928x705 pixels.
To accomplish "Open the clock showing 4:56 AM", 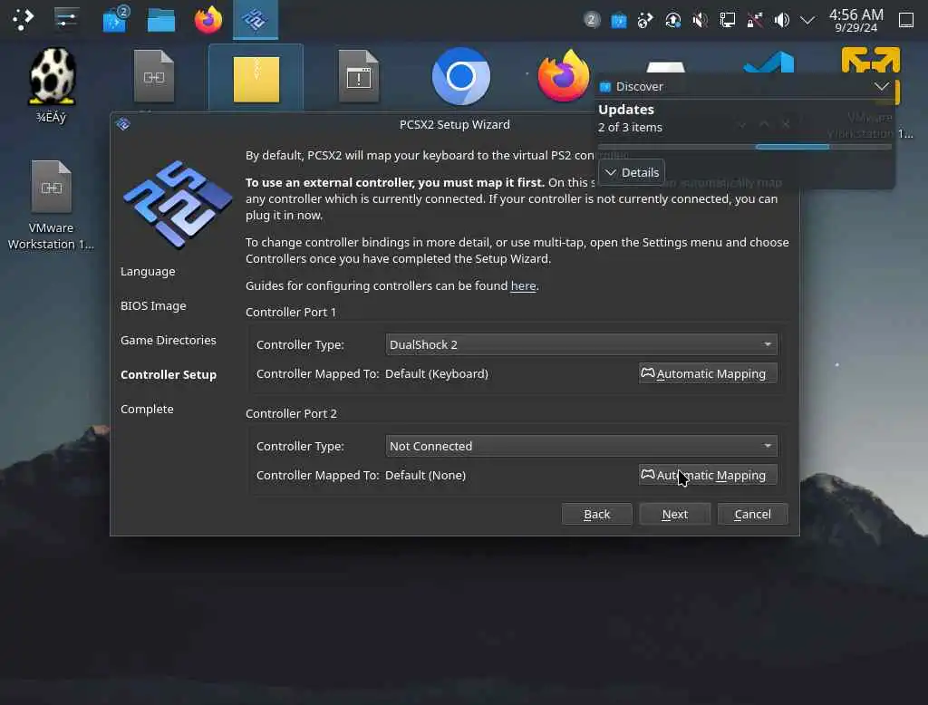I will [855, 20].
